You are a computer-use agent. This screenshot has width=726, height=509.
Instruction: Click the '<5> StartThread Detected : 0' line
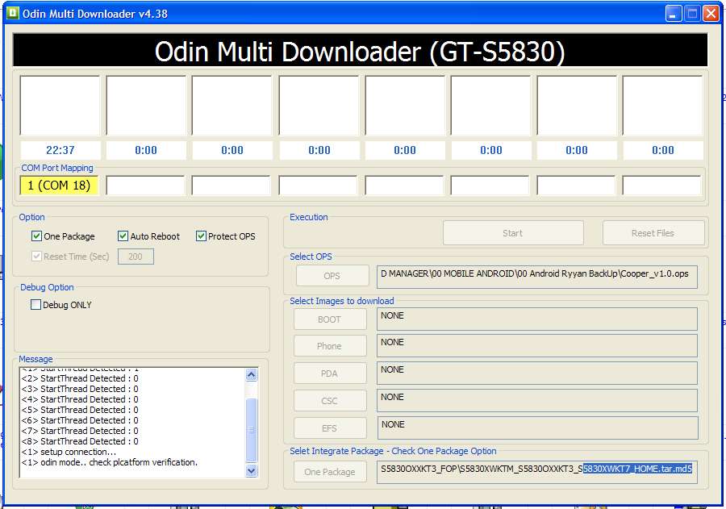pos(80,410)
